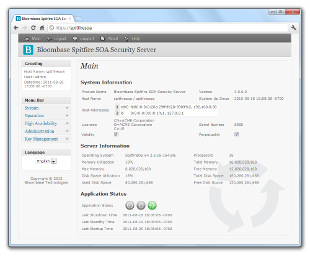Go to browser home page icon
Viewport: 310px width, 256px height.
pos(42,28)
